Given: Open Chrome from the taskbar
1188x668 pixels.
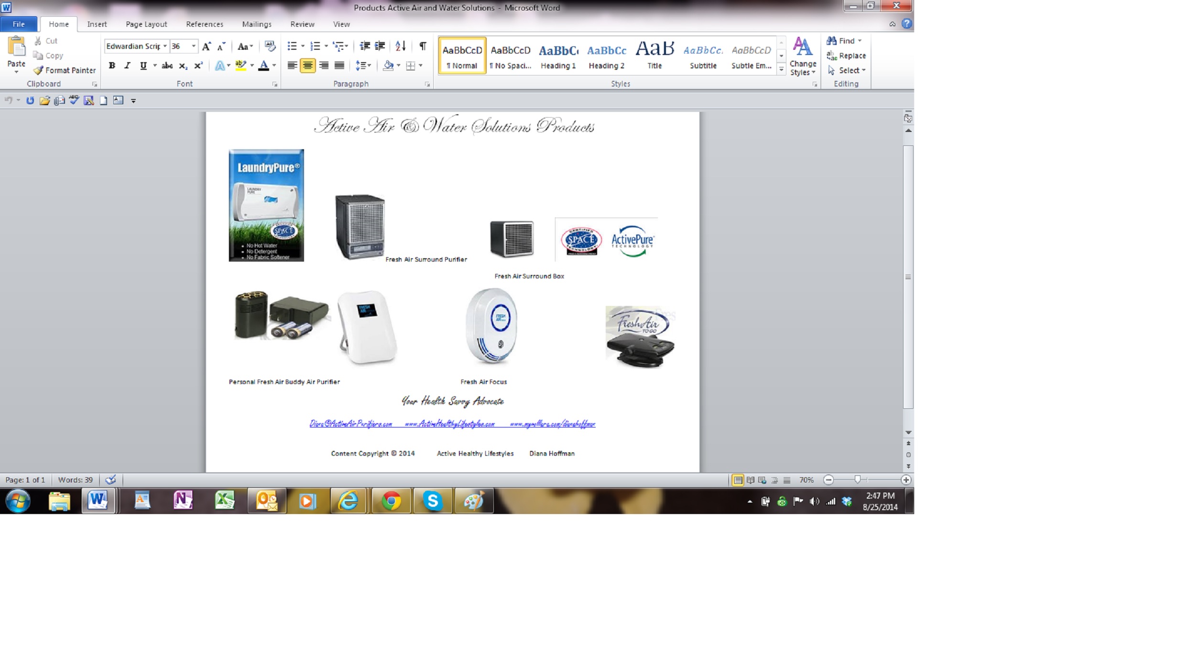Looking at the screenshot, I should pos(392,501).
